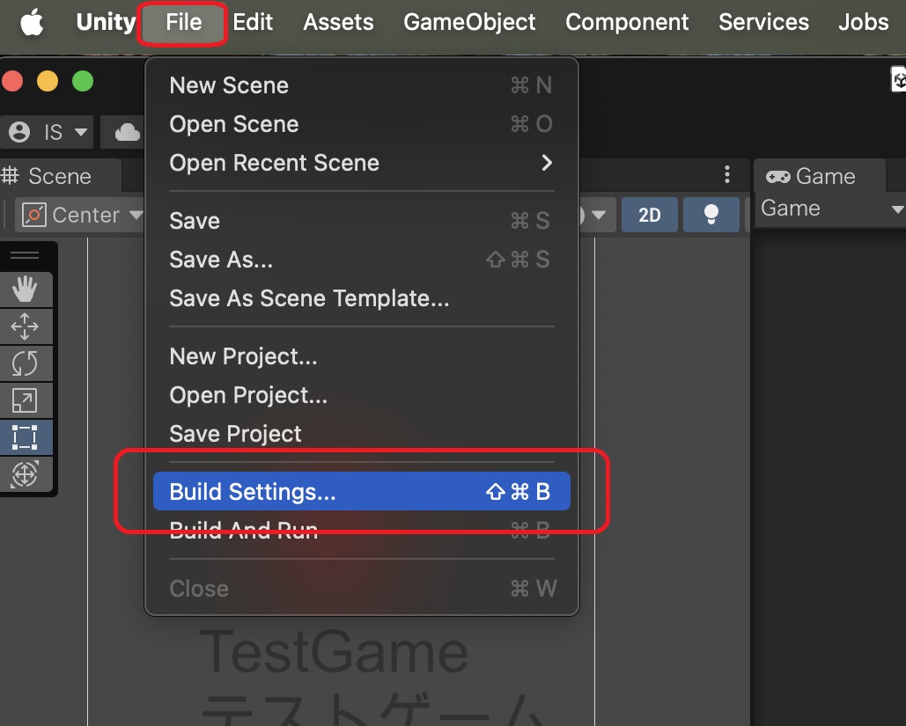The height and width of the screenshot is (726, 906).
Task: Select the Move tool
Action: click(25, 326)
